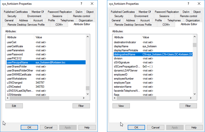Select the COM+ tab in right dialog
The image size is (205, 132).
166,25
